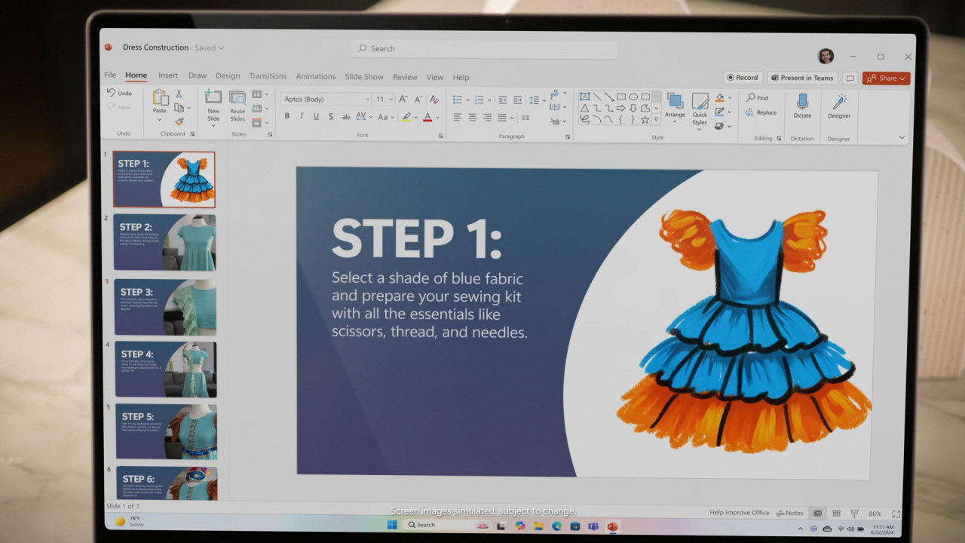Align text left in paragraph
Screen dimensions: 965x543
(x=458, y=118)
